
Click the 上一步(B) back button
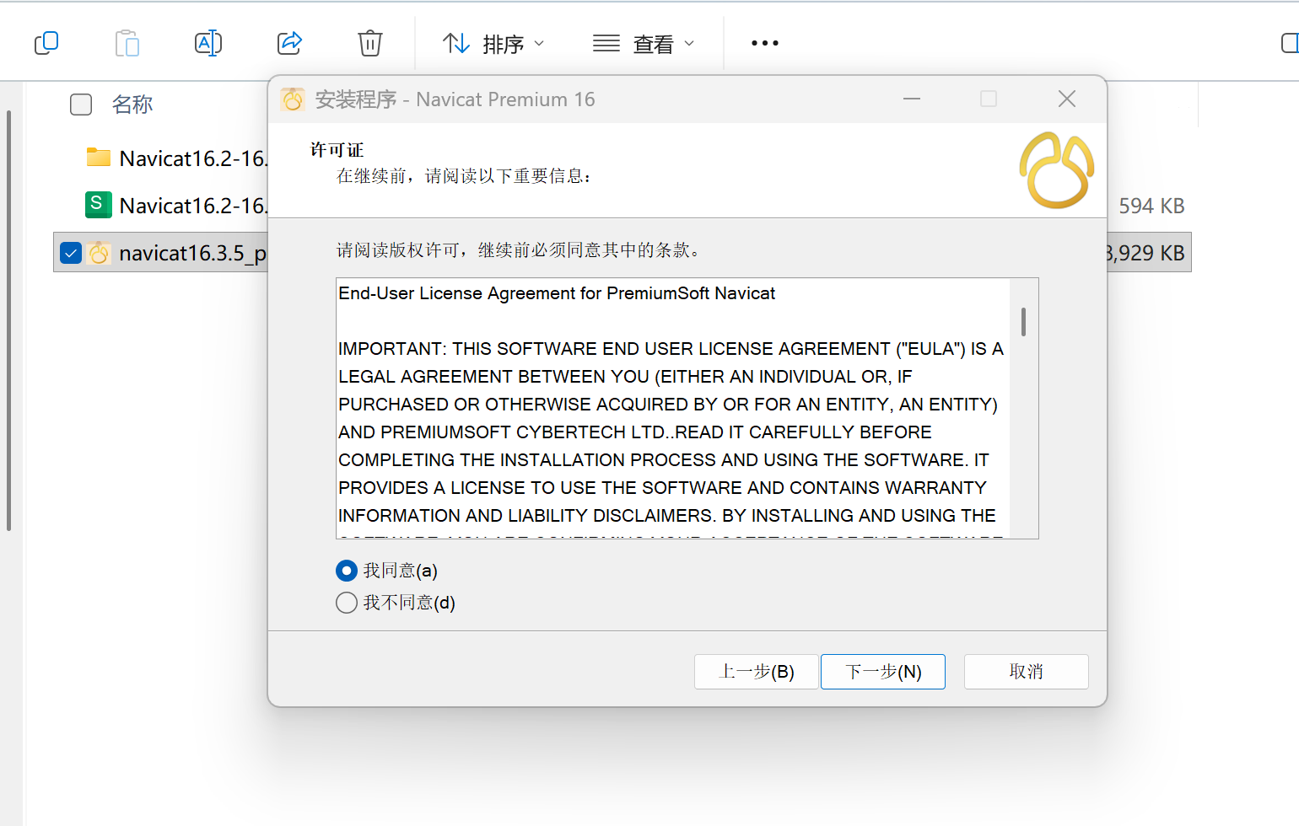pyautogui.click(x=757, y=672)
